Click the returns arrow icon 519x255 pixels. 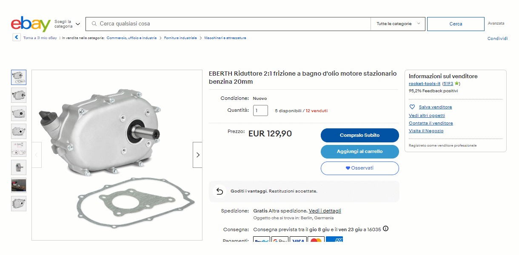coord(220,191)
